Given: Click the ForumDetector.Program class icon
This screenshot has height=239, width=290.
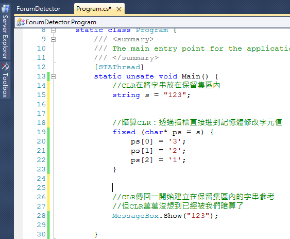Looking at the screenshot, I should [20, 22].
